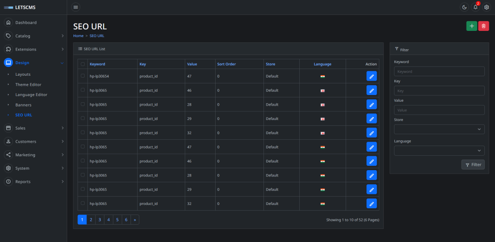Select Banners from the Design submenu
Screen dimensions: 495x242
(24, 105)
